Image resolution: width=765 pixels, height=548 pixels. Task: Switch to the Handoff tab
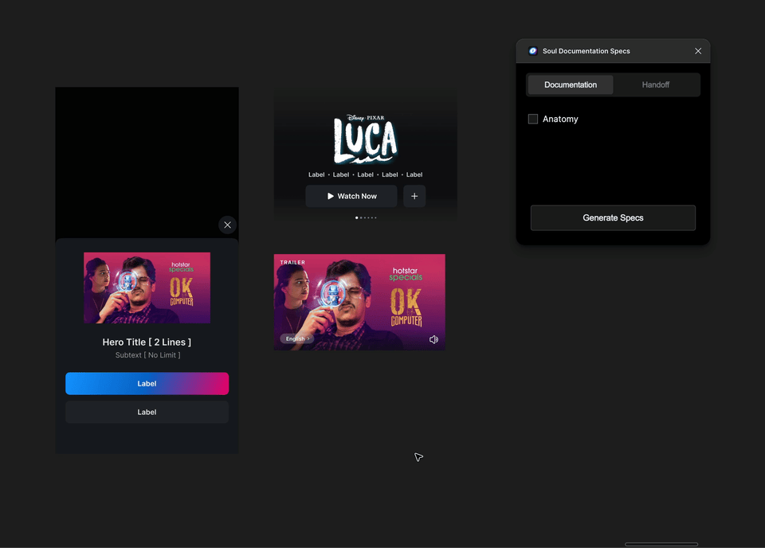click(655, 85)
